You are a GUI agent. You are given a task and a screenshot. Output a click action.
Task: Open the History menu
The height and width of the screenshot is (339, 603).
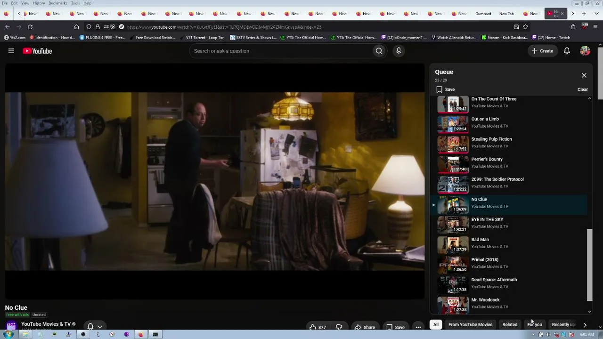[x=39, y=3]
